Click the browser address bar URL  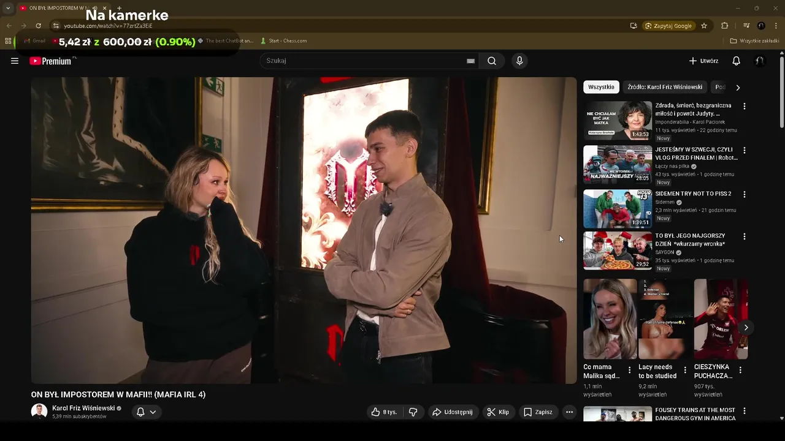[x=108, y=26]
